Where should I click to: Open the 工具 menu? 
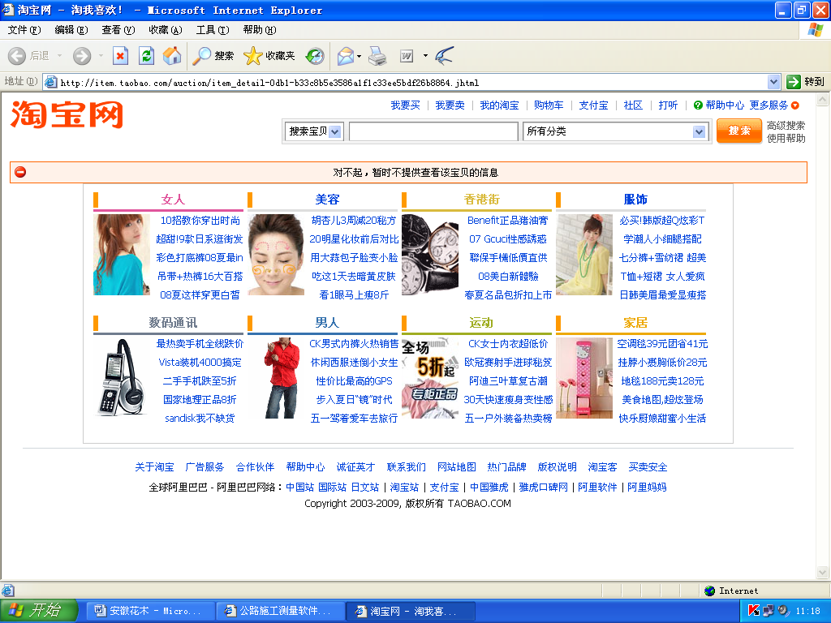tap(213, 30)
